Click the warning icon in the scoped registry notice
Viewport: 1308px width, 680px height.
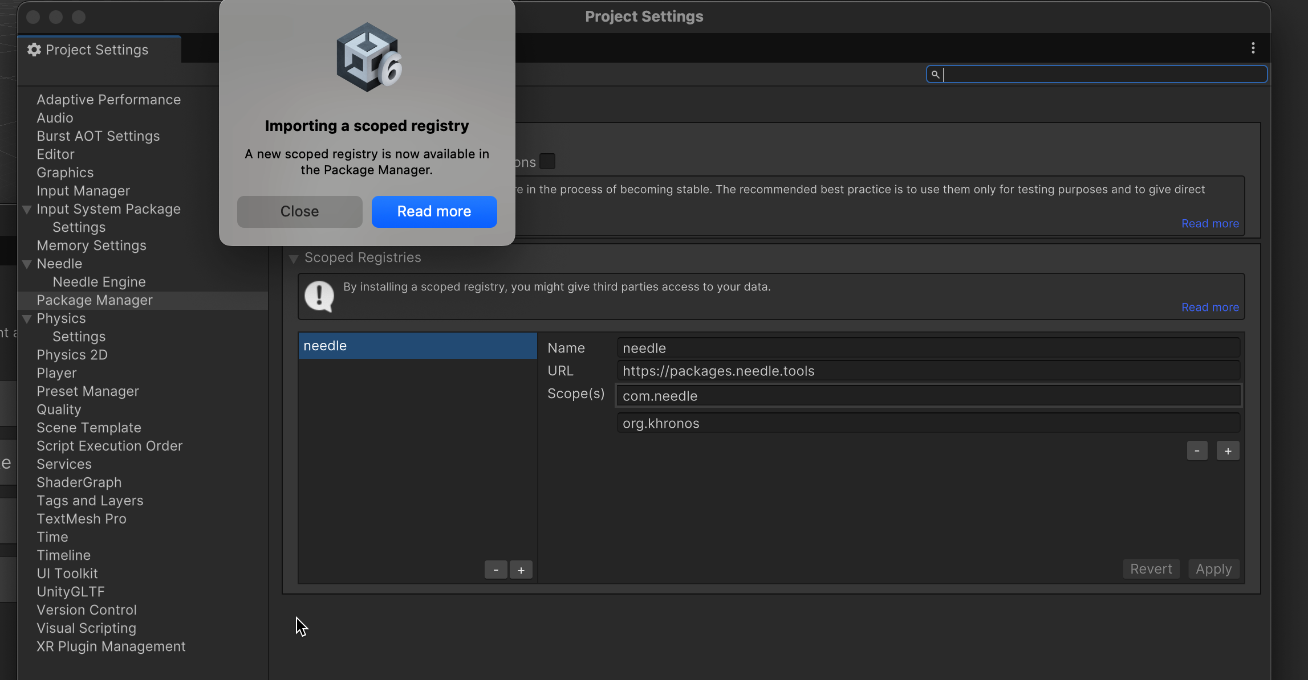click(x=319, y=296)
